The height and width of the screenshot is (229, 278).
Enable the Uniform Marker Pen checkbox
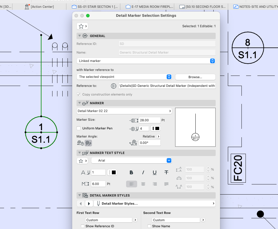[79, 128]
